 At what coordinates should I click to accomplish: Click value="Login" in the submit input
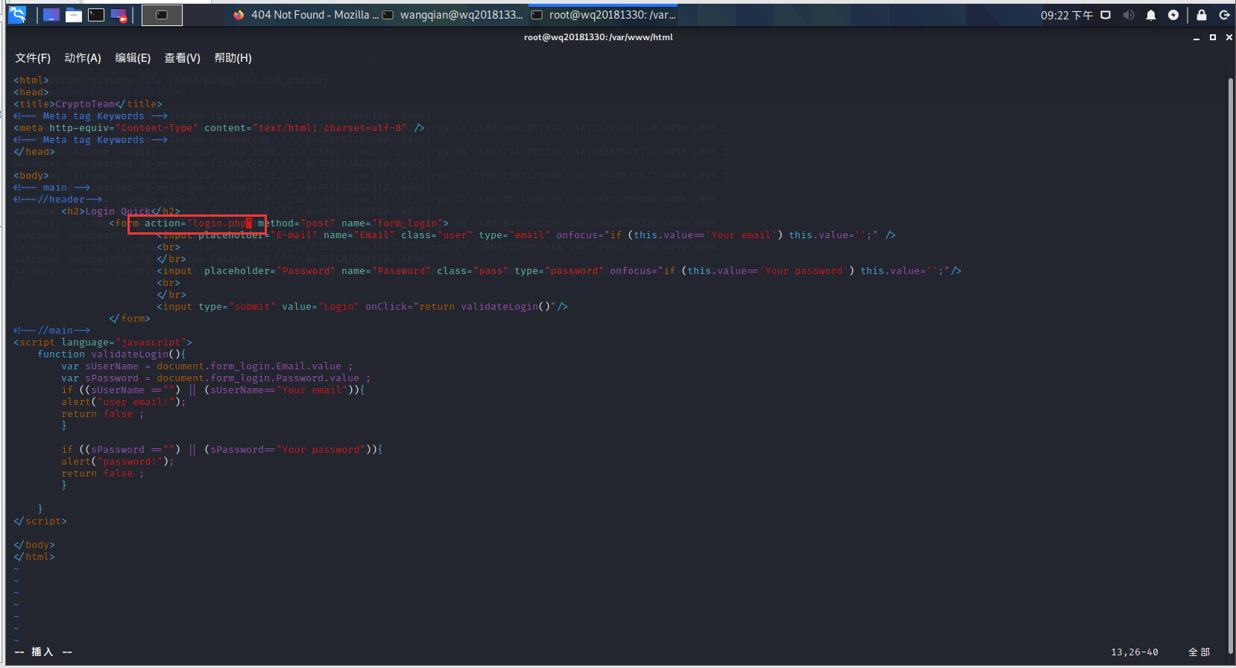[x=321, y=307]
